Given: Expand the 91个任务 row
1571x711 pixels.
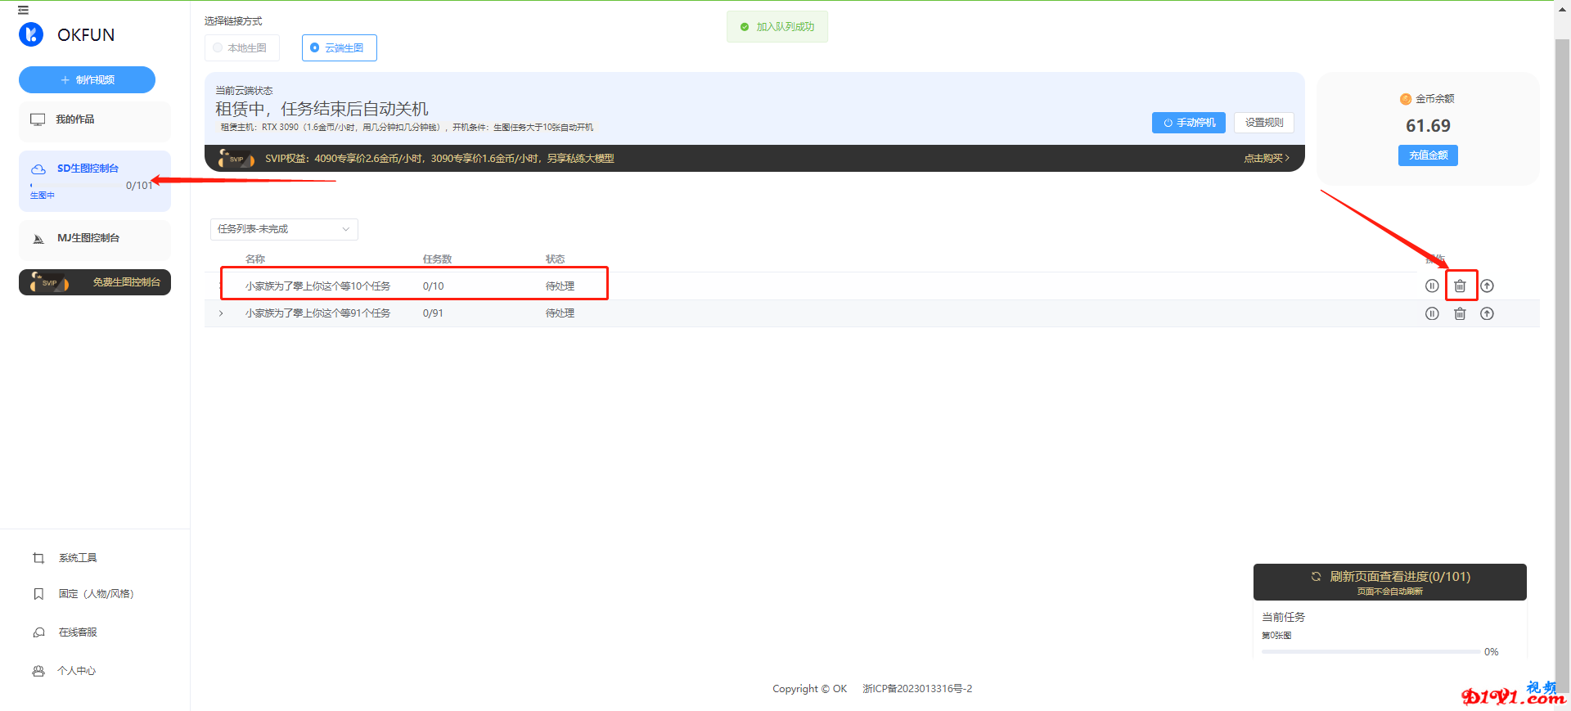Looking at the screenshot, I should click(x=221, y=313).
